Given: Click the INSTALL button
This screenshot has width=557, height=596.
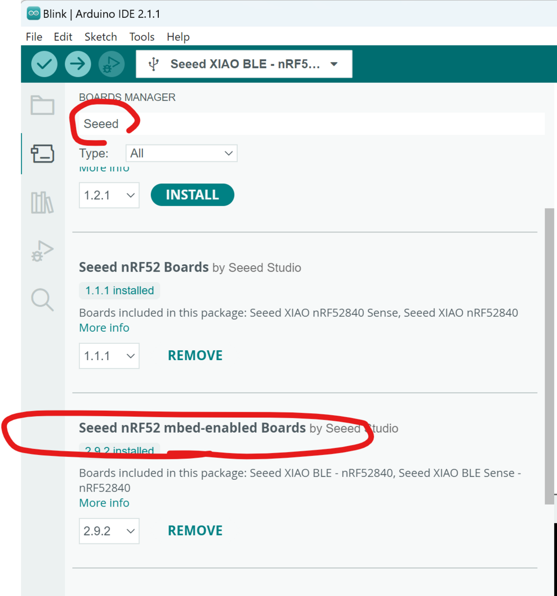Looking at the screenshot, I should coord(193,195).
